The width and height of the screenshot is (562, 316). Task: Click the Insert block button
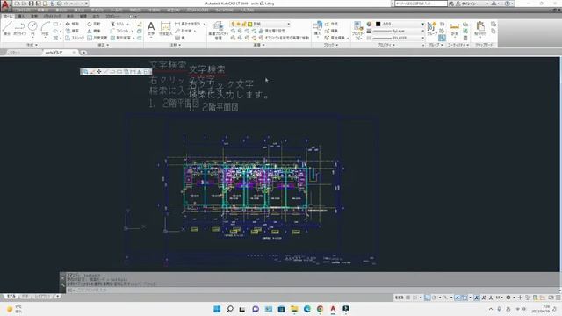point(317,28)
